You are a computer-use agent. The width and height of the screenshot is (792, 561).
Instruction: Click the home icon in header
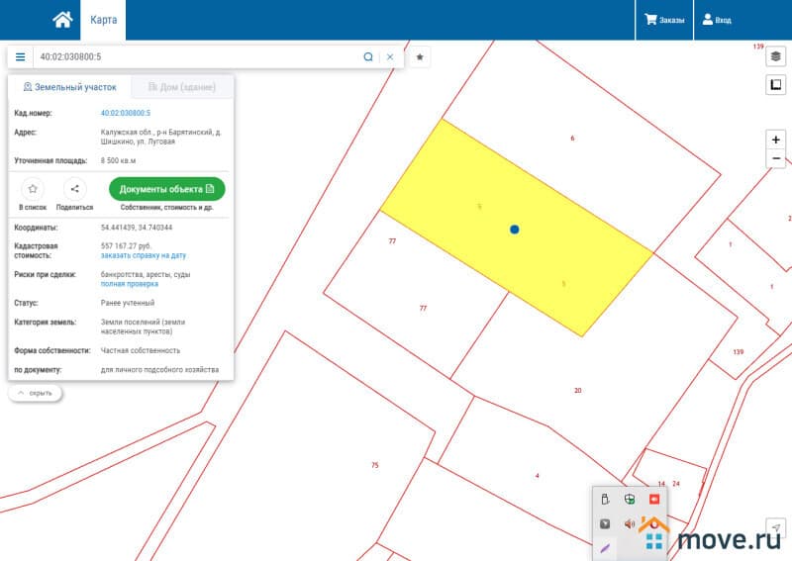(62, 19)
